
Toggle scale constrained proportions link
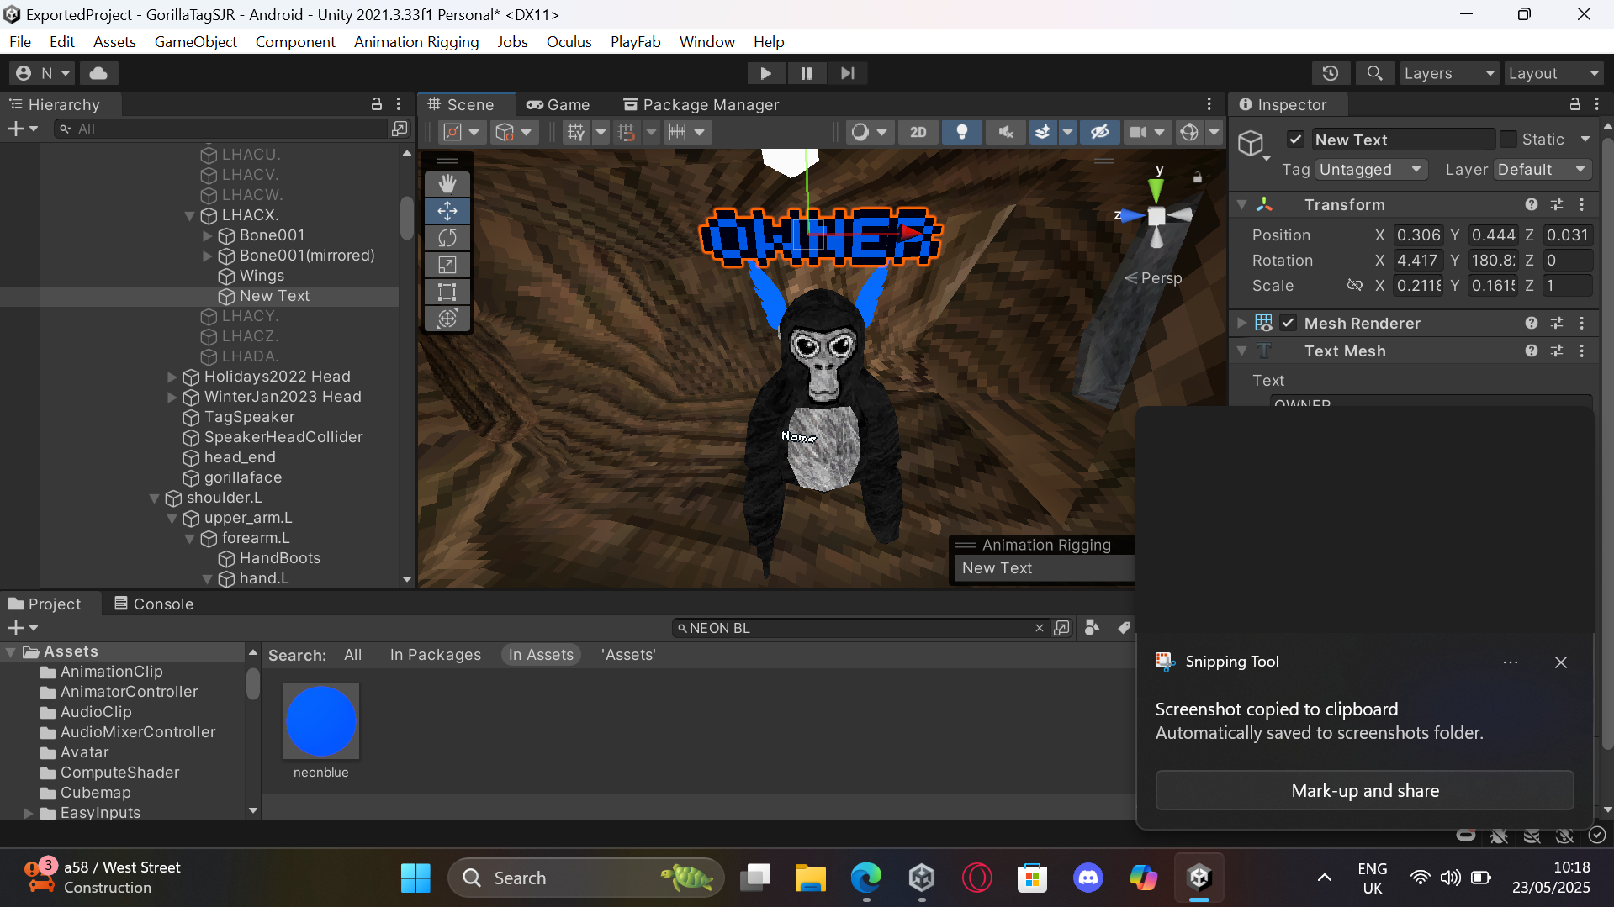(x=1354, y=286)
